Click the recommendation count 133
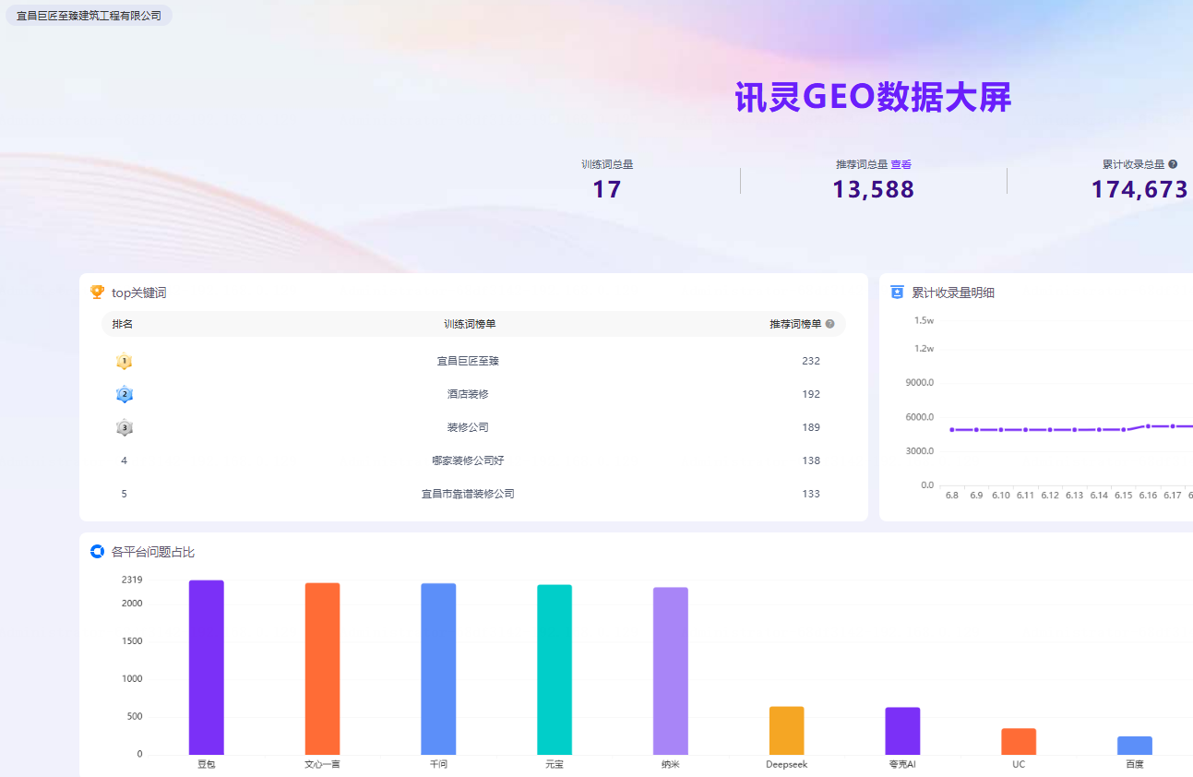 pyautogui.click(x=811, y=494)
